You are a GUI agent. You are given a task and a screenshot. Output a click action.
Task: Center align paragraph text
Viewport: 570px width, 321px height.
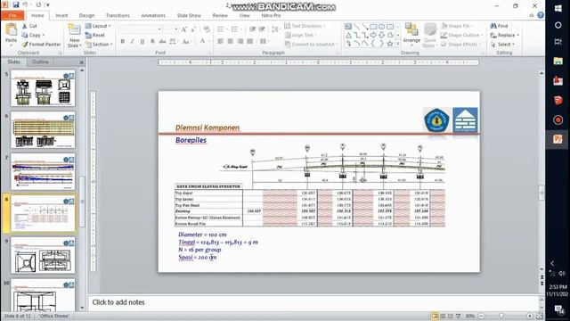click(230, 41)
